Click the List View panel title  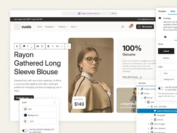pos(142,83)
